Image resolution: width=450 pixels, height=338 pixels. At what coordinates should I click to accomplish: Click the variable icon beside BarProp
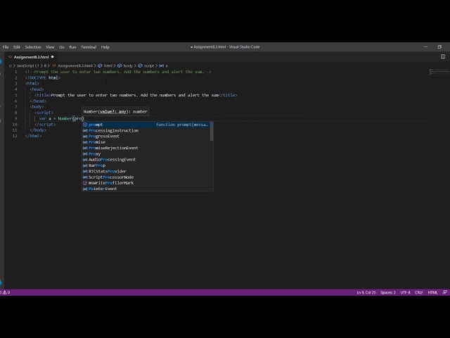(x=85, y=165)
